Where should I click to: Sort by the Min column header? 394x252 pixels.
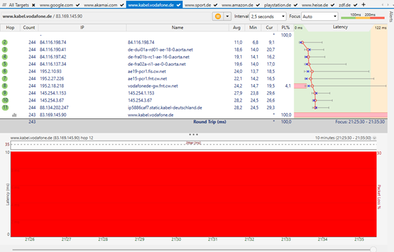(x=253, y=27)
